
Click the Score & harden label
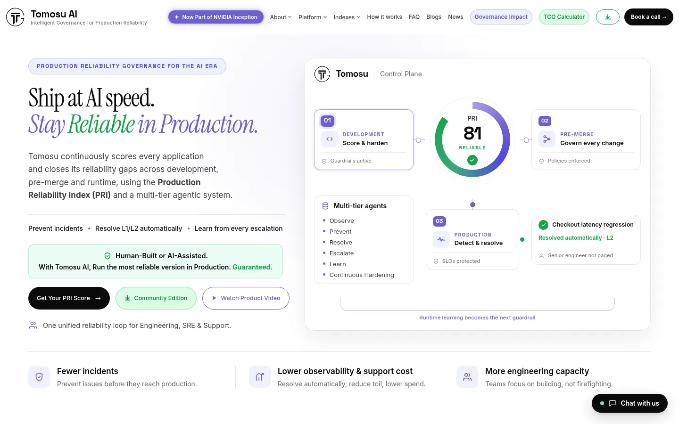point(365,143)
